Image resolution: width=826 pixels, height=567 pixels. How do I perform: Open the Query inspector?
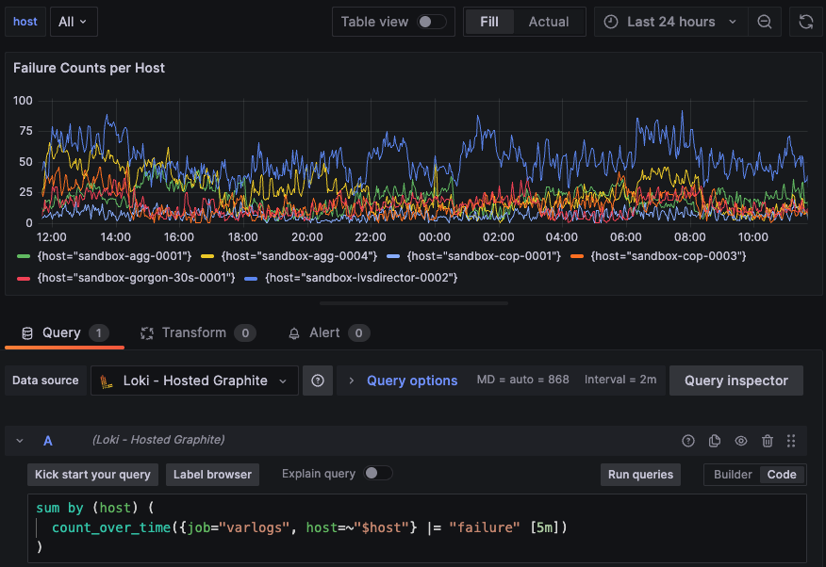tap(735, 381)
